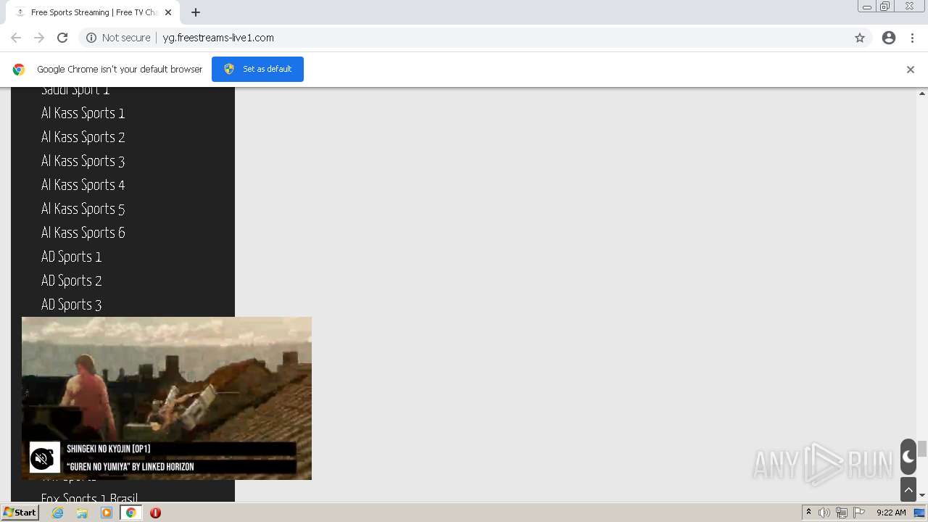The image size is (928, 522).
Task: Open AD Sports 2 channel
Action: 72,281
